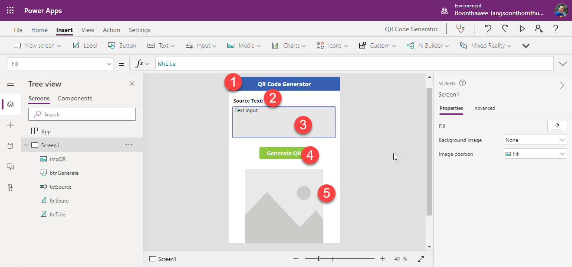572x267 pixels.
Task: Open the Mixed Reality dropdown
Action: click(x=485, y=45)
